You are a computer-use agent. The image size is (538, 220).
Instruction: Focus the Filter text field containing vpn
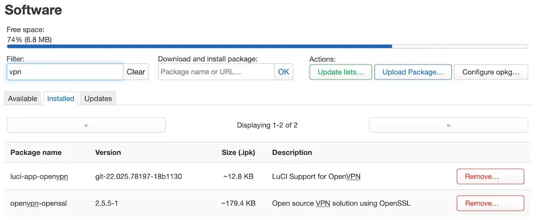point(65,72)
